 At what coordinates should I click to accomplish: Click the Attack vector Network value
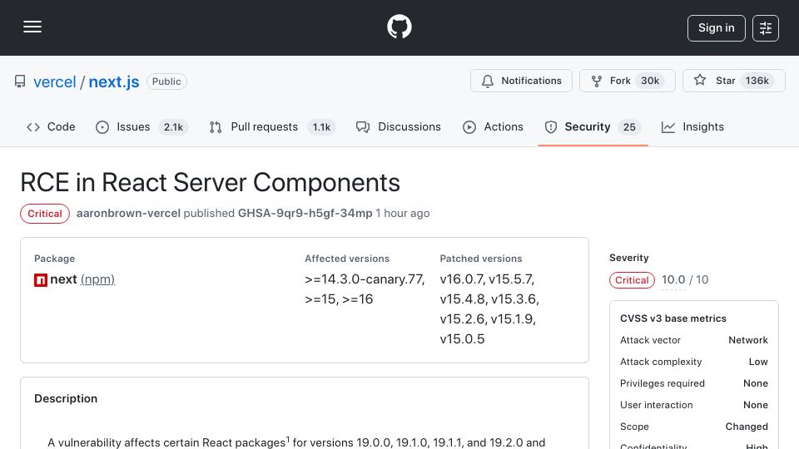[748, 340]
